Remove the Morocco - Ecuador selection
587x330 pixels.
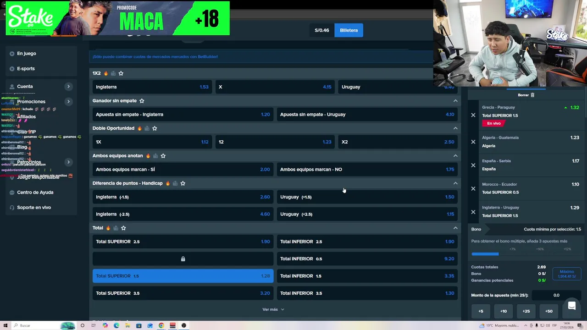(473, 188)
